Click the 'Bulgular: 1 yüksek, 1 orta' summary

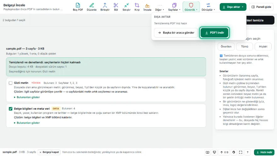[x=31, y=54]
